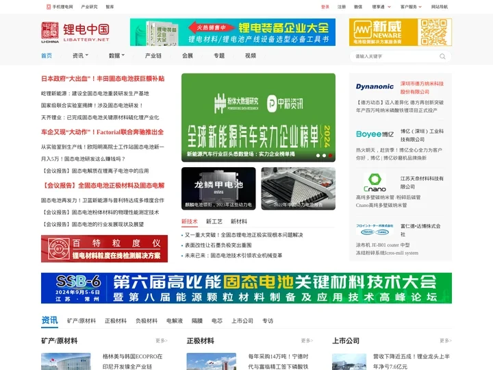Select the first carousel dot indicator
This screenshot has height=370, width=493.
318,156
